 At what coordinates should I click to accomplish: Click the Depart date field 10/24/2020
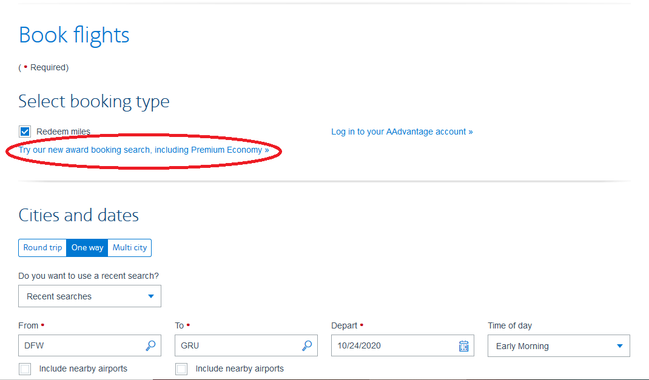pos(403,345)
